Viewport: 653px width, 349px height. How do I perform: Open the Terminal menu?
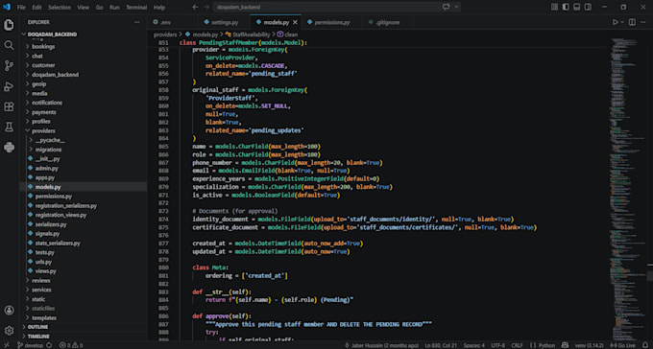[136, 7]
